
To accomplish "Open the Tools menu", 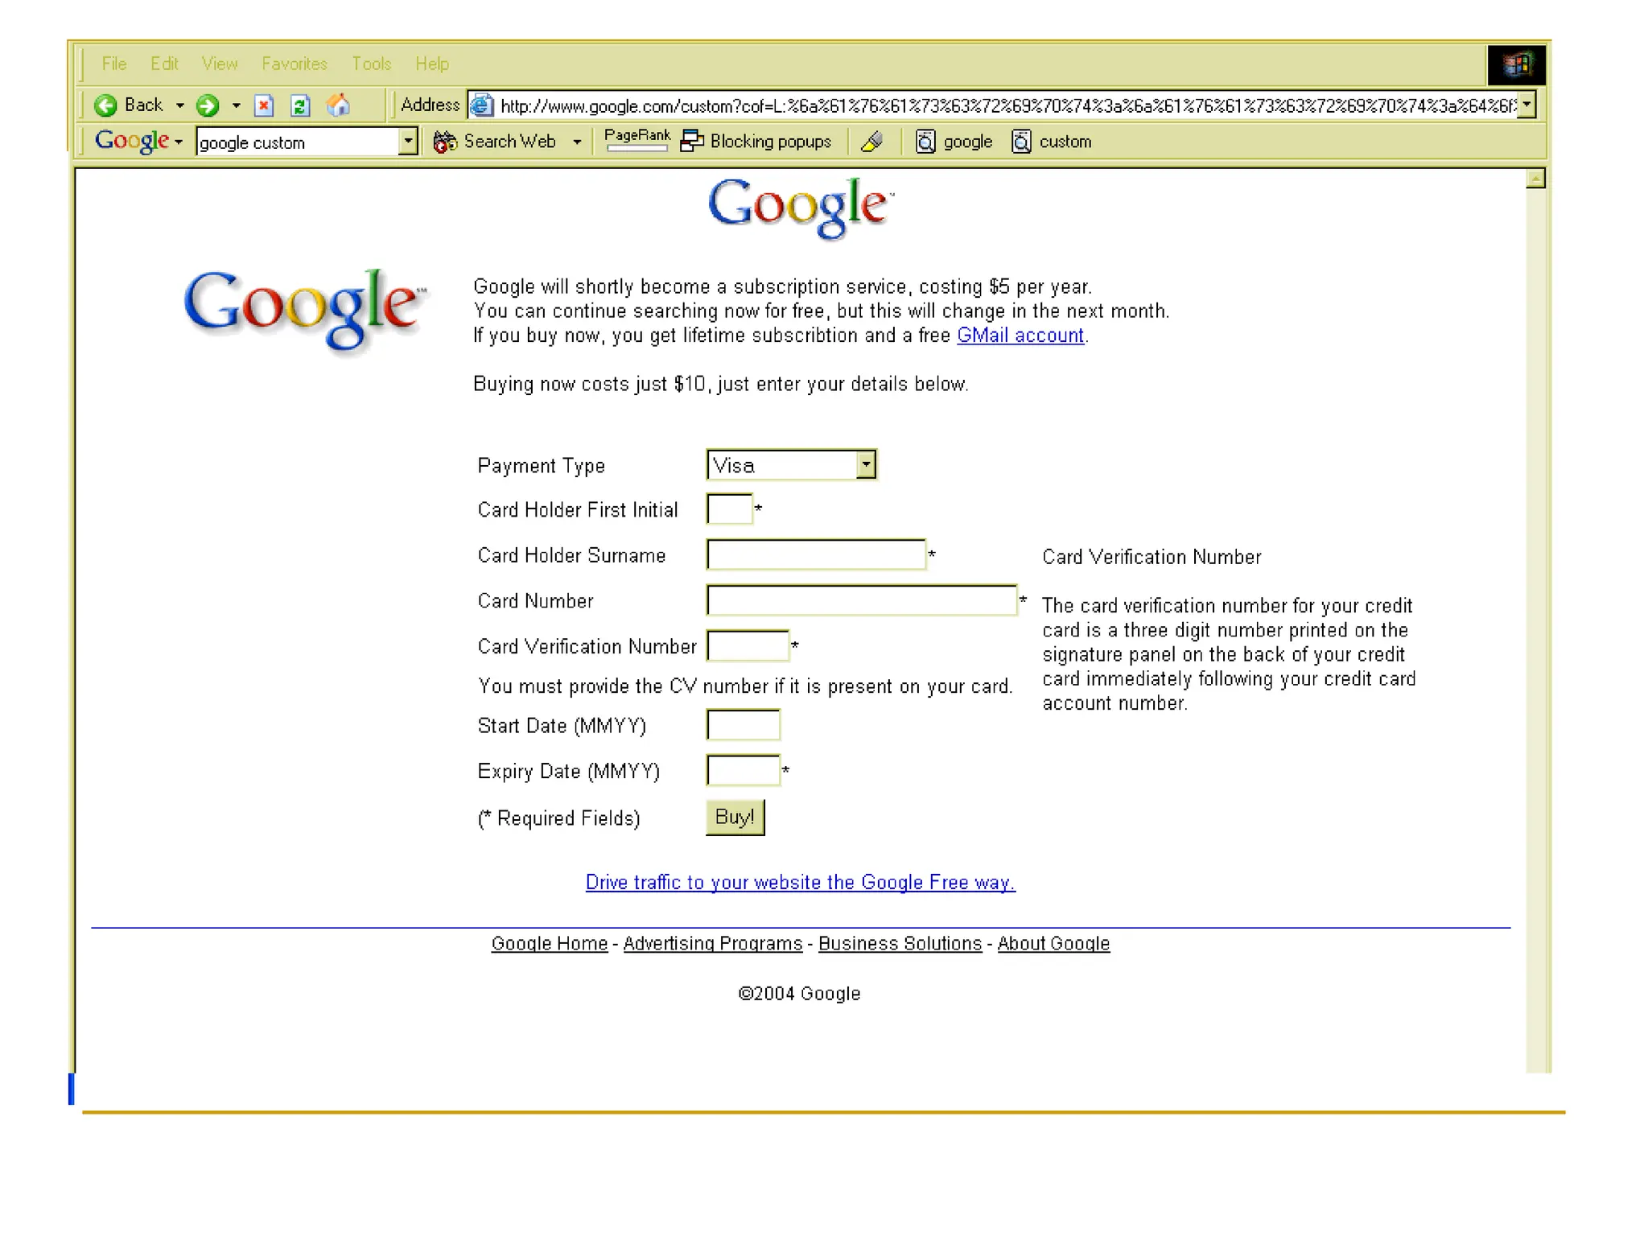I will 371,64.
